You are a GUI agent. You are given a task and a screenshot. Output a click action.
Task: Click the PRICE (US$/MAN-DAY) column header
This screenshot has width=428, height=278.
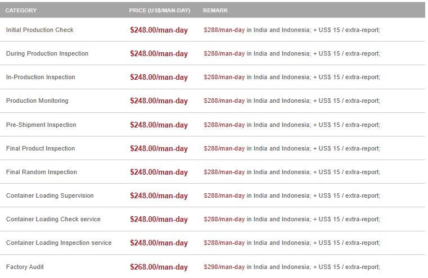coord(160,11)
